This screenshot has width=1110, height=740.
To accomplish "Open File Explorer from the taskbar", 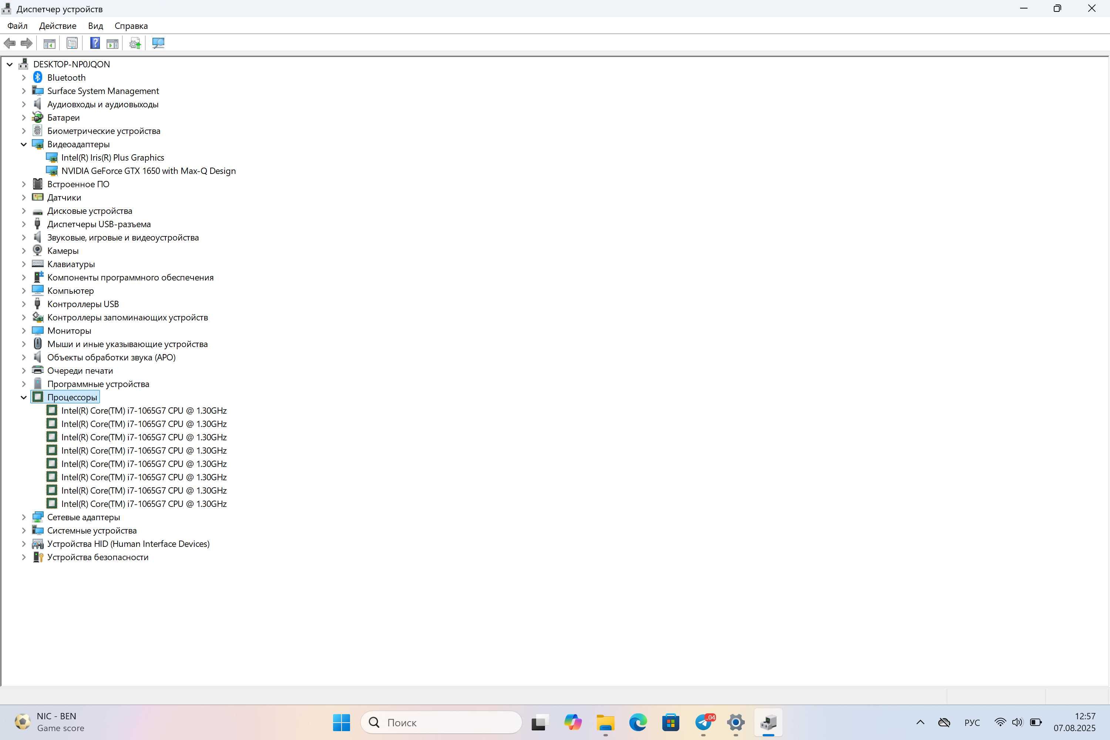I will point(605,722).
